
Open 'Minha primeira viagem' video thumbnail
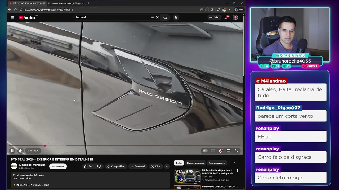(x=187, y=176)
